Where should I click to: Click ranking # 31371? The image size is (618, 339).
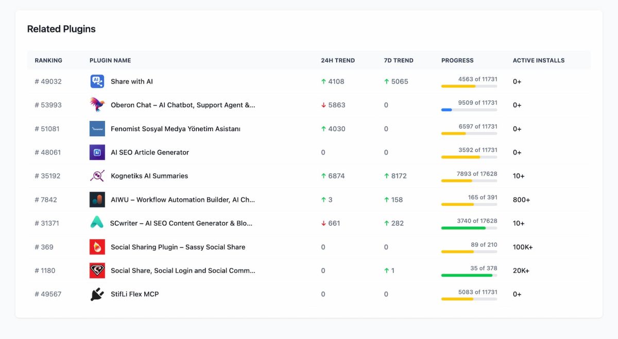[47, 223]
